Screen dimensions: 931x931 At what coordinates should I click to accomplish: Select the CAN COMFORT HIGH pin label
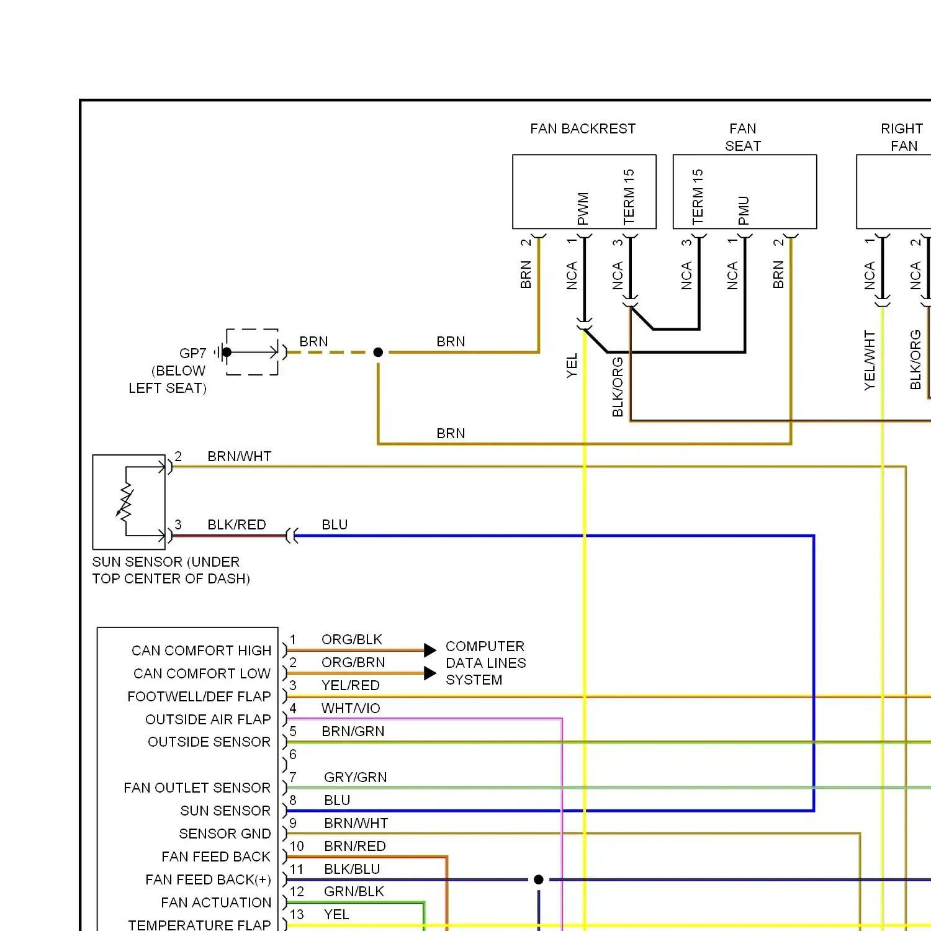point(202,650)
